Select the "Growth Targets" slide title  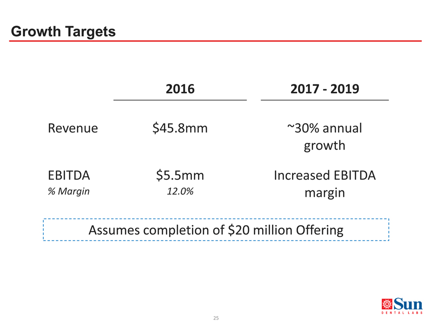(63, 32)
